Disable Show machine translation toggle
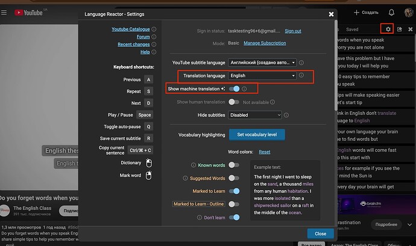Screen dimensions: 416x246 pos(234,89)
